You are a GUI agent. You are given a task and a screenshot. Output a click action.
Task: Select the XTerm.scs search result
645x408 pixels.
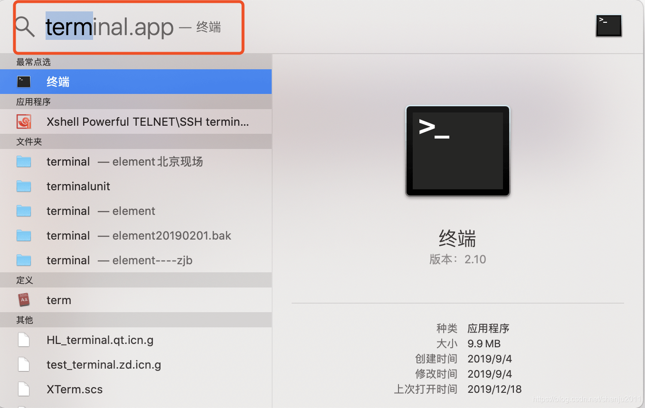point(74,389)
